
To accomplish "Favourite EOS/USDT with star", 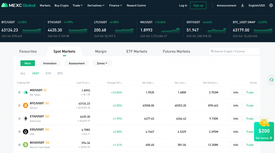I will click(19, 132).
